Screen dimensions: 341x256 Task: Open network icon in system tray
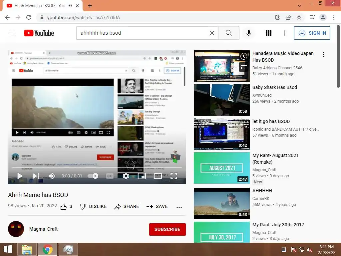pos(302,250)
